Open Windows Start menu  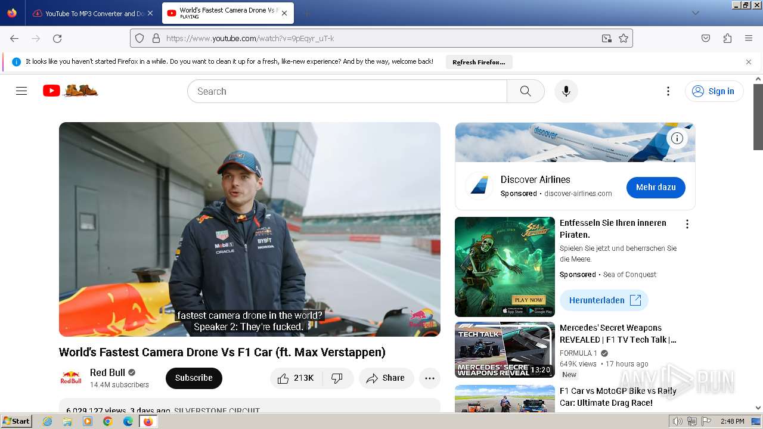[16, 421]
